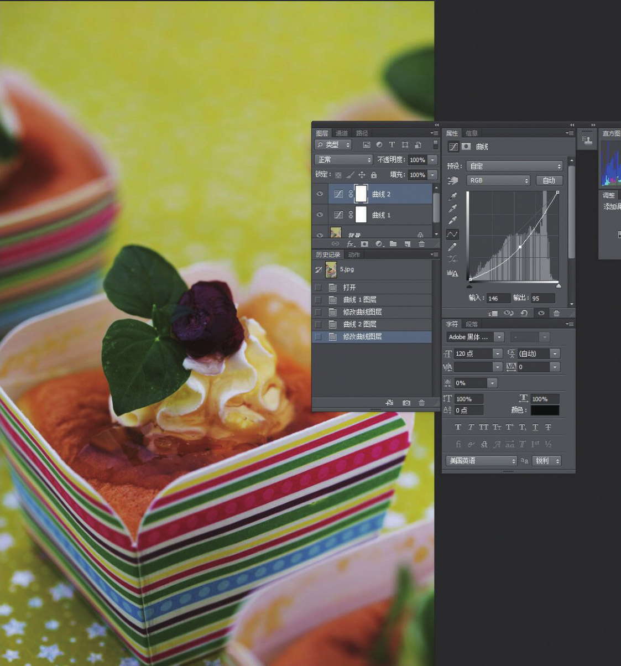The width and height of the screenshot is (621, 666).
Task: Click the text 颜色 color swatch
Action: click(545, 410)
